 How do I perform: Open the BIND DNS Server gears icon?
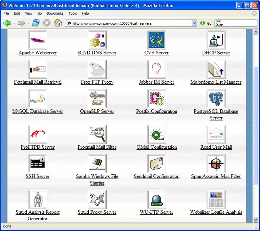tap(97, 40)
